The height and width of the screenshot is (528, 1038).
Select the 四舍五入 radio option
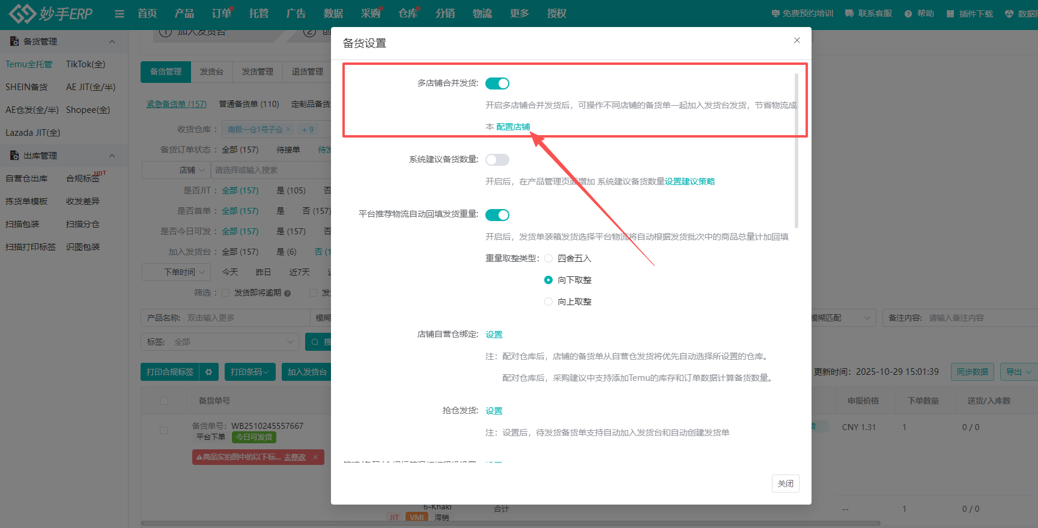(548, 258)
